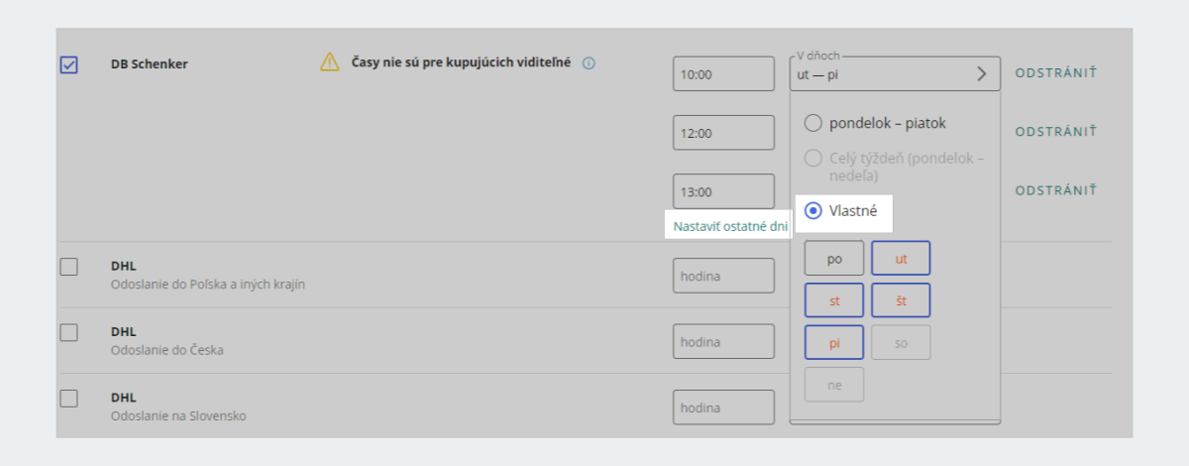This screenshot has width=1189, height=466.
Task: Click Odstrániť next to the 12:00 time
Action: coord(1056,131)
